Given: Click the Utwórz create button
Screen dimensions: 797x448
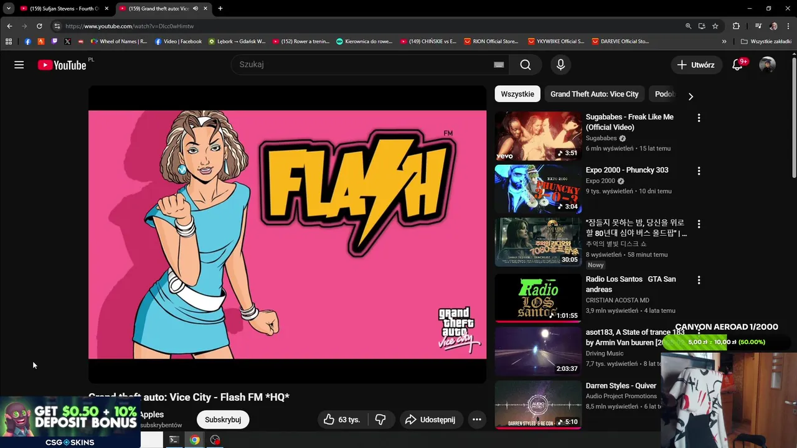Looking at the screenshot, I should [696, 65].
